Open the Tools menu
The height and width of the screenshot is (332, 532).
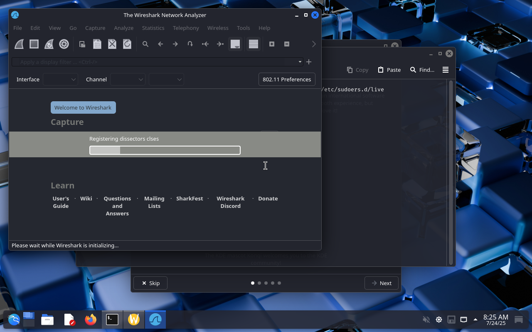click(243, 28)
